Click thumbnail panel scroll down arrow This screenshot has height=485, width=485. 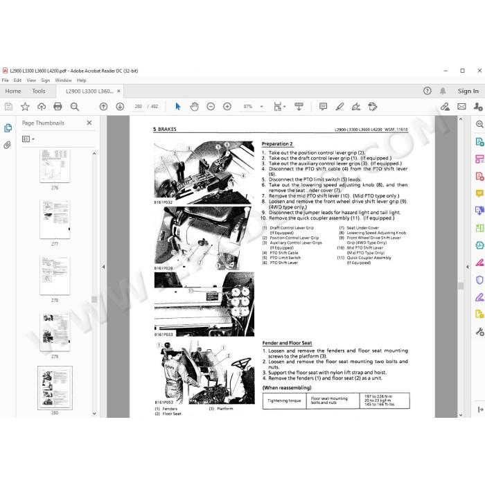(x=94, y=413)
